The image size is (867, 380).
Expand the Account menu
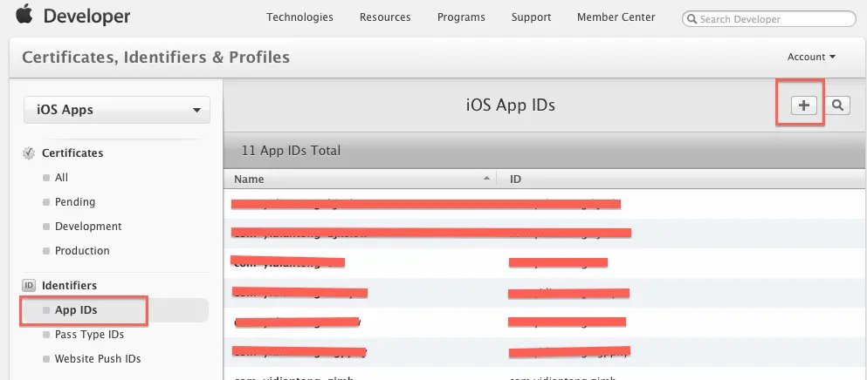811,57
